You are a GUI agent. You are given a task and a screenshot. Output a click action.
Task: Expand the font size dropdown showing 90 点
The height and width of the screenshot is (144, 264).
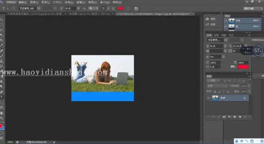(x=78, y=8)
